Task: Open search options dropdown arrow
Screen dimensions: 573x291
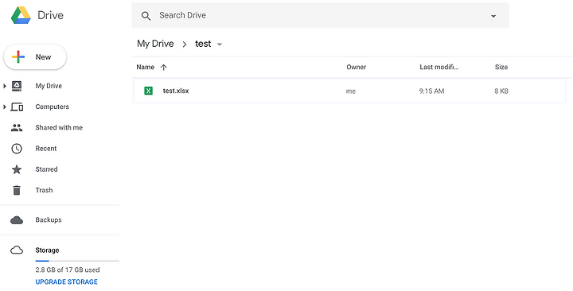Action: click(x=493, y=16)
